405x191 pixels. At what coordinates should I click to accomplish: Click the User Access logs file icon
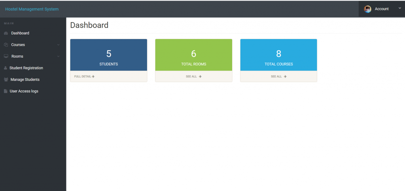(x=6, y=91)
